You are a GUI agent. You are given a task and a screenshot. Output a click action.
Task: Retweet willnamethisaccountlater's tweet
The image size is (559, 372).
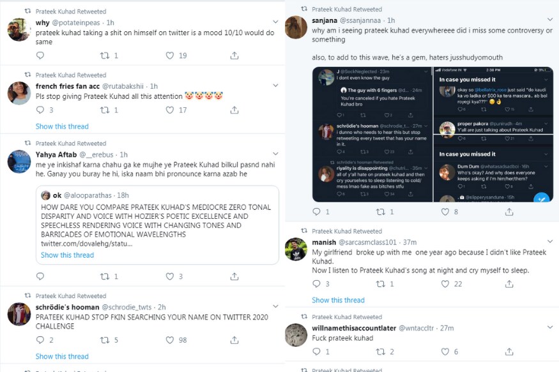tap(381, 352)
